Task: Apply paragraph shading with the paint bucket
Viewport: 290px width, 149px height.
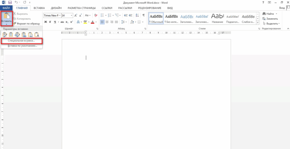Action: pos(132,22)
